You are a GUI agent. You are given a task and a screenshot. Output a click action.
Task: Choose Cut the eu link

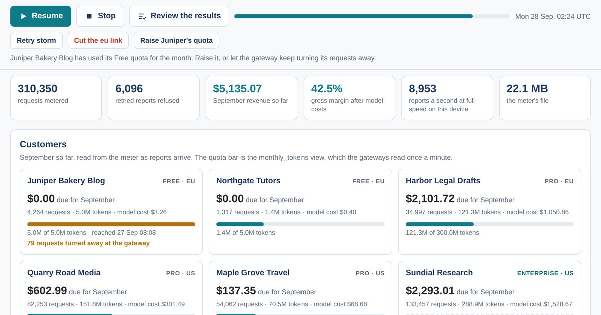(98, 40)
